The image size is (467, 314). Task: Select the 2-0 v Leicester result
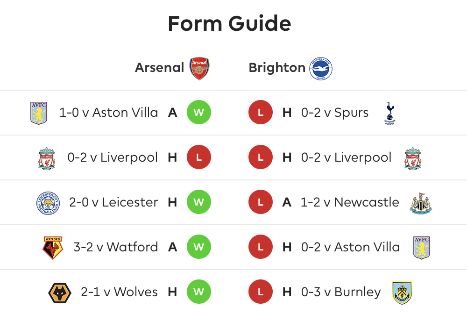coord(113,202)
